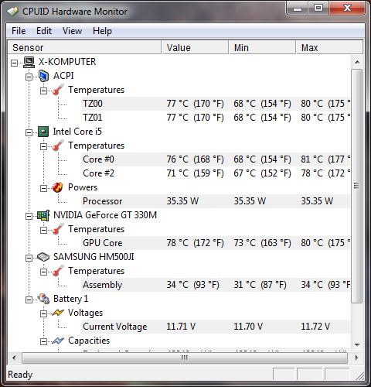The width and height of the screenshot is (371, 387).
Task: Collapse the NVIDIA GeForce GT 330M node
Action: tap(29, 216)
